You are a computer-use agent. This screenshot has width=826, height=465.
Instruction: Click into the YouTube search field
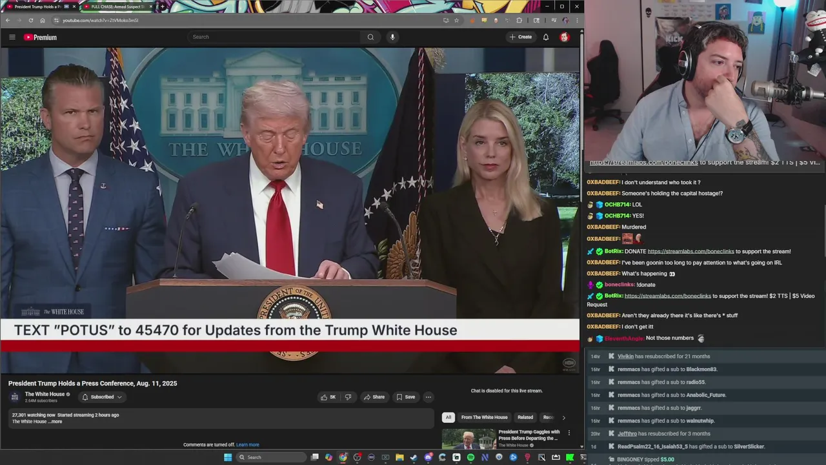click(x=274, y=37)
